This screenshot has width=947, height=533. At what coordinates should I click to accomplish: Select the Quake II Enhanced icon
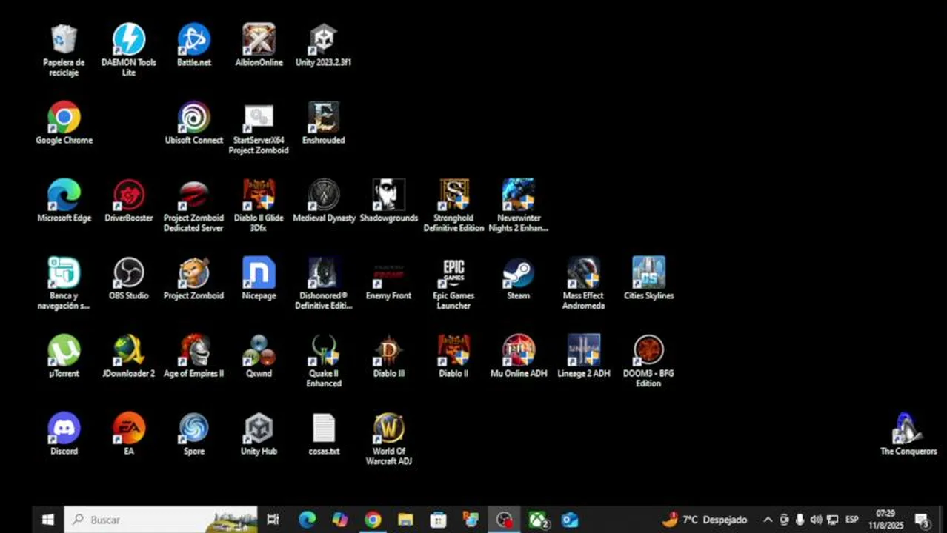324,361
